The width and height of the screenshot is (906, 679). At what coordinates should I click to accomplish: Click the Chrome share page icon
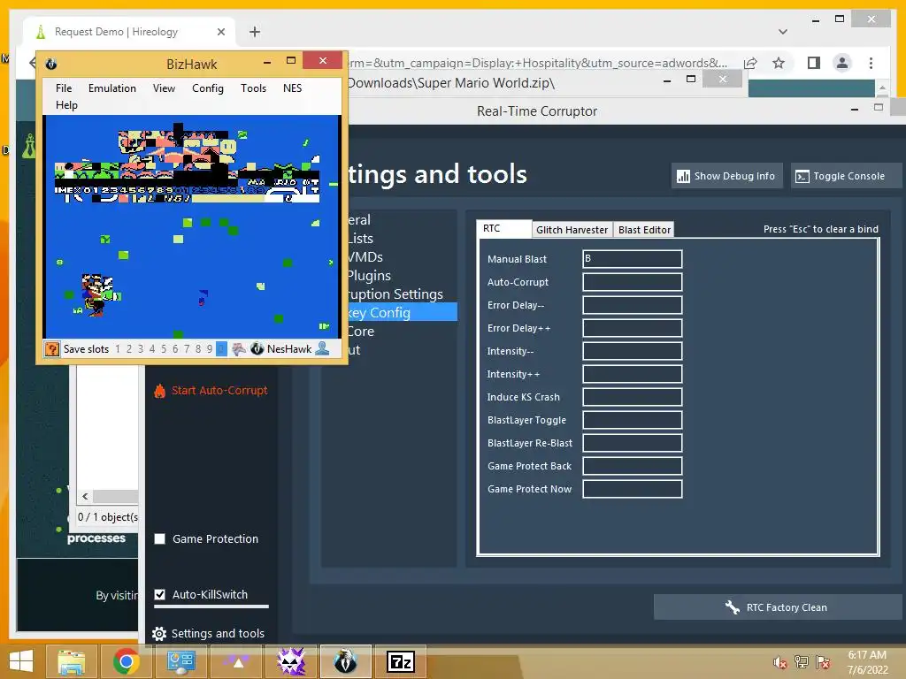tap(750, 63)
